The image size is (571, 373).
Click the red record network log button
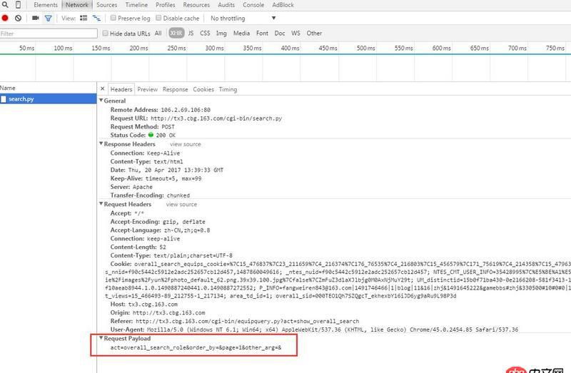5,18
